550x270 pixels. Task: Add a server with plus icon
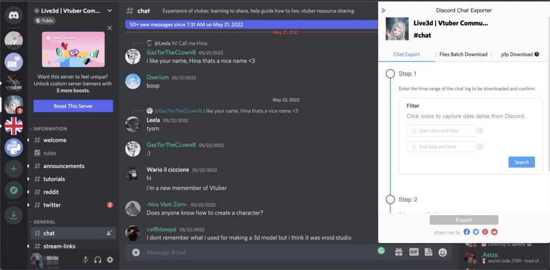pos(13,169)
